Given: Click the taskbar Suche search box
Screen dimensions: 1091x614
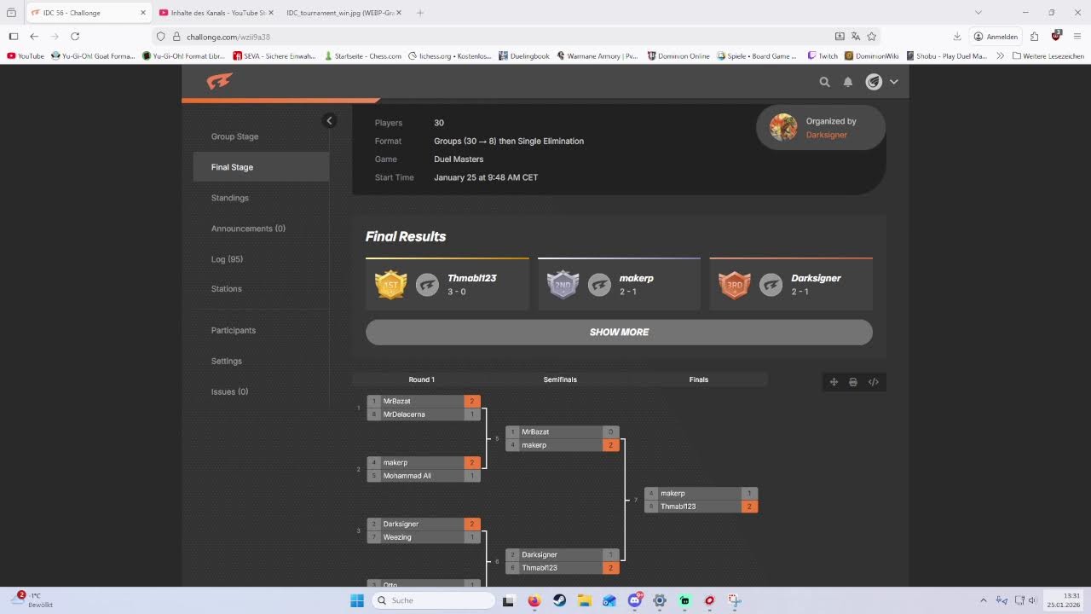Looking at the screenshot, I should [x=434, y=600].
